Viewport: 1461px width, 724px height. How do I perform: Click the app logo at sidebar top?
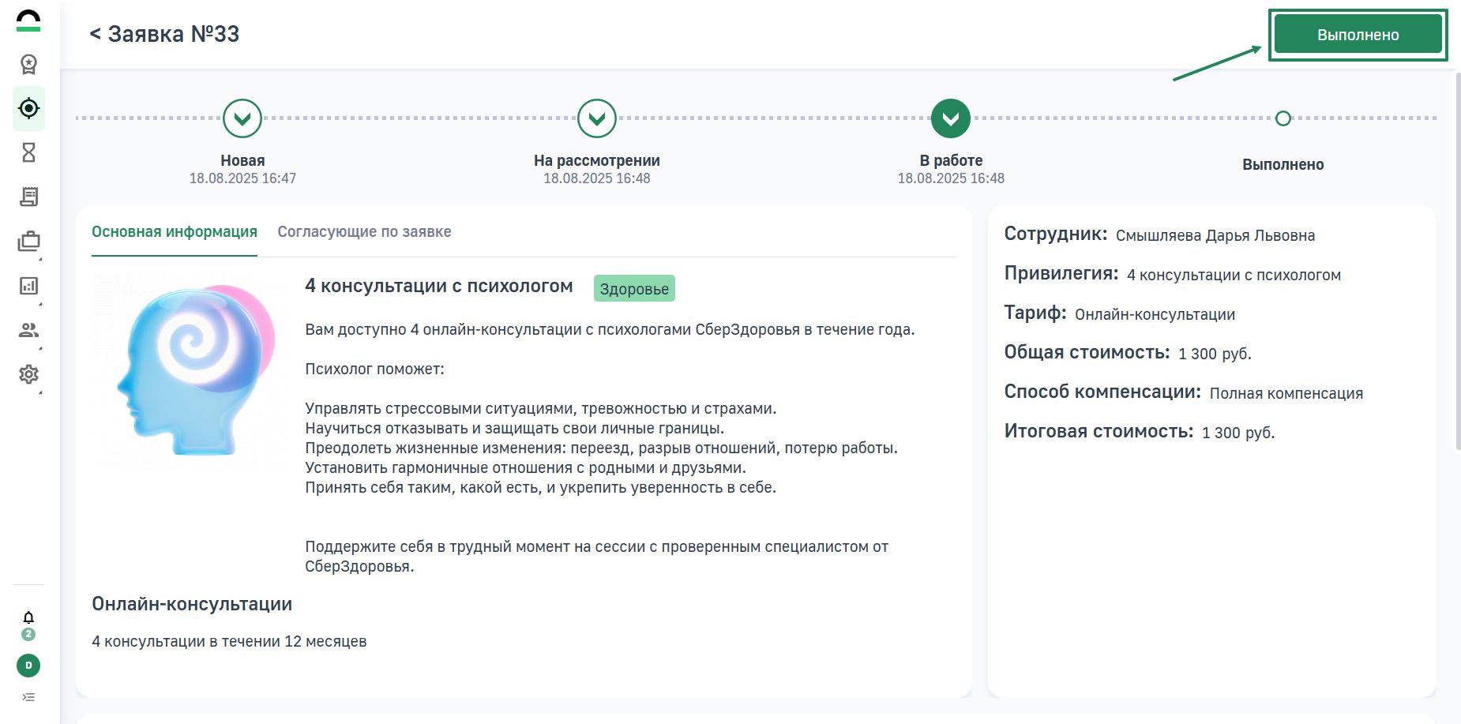click(28, 21)
